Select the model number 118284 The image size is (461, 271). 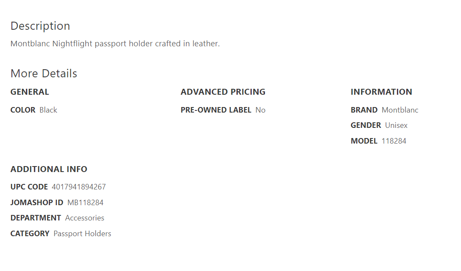tap(394, 141)
